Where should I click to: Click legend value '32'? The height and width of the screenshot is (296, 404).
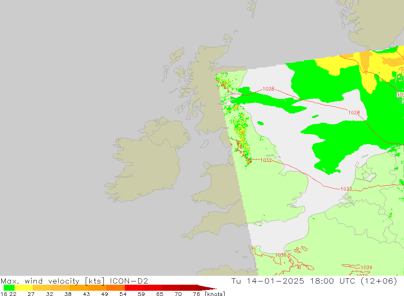pos(49,294)
